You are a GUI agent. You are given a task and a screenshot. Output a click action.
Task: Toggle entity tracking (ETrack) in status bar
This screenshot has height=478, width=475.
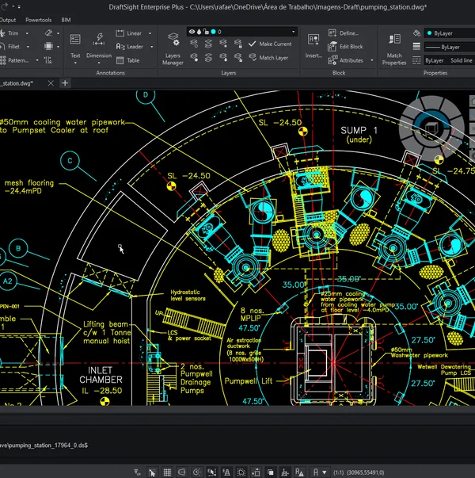(226, 472)
